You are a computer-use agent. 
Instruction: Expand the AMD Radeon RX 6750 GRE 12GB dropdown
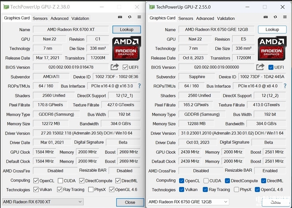[x=188, y=202]
